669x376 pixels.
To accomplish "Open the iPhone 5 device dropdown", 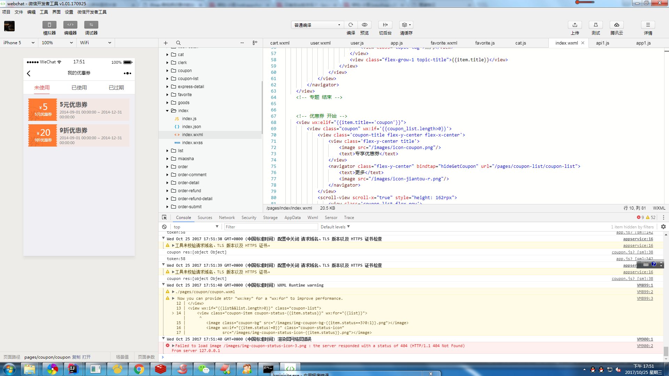I will click(x=19, y=43).
